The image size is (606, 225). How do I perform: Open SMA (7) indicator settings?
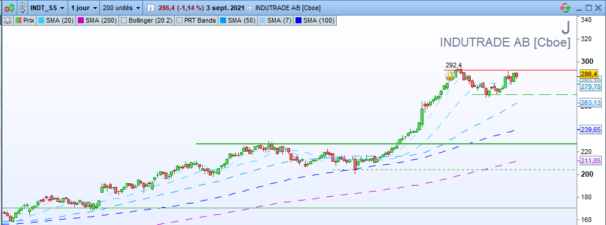[x=276, y=20]
